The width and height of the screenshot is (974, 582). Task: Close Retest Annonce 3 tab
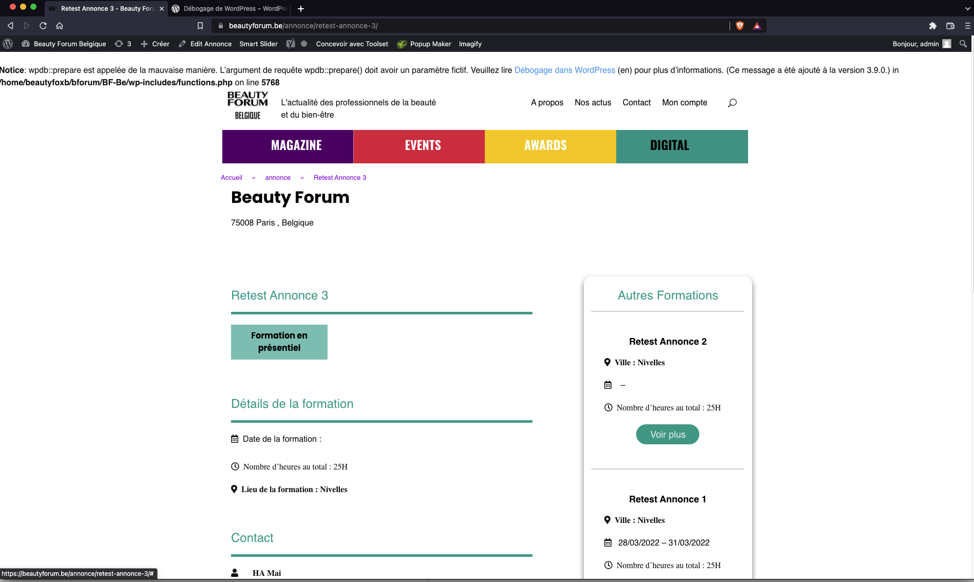click(162, 8)
